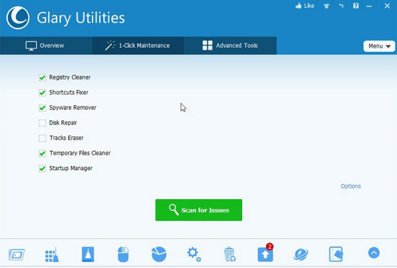This screenshot has height=268, width=397.
Task: Toggle the Startup Manager checkbox
Action: (42, 169)
